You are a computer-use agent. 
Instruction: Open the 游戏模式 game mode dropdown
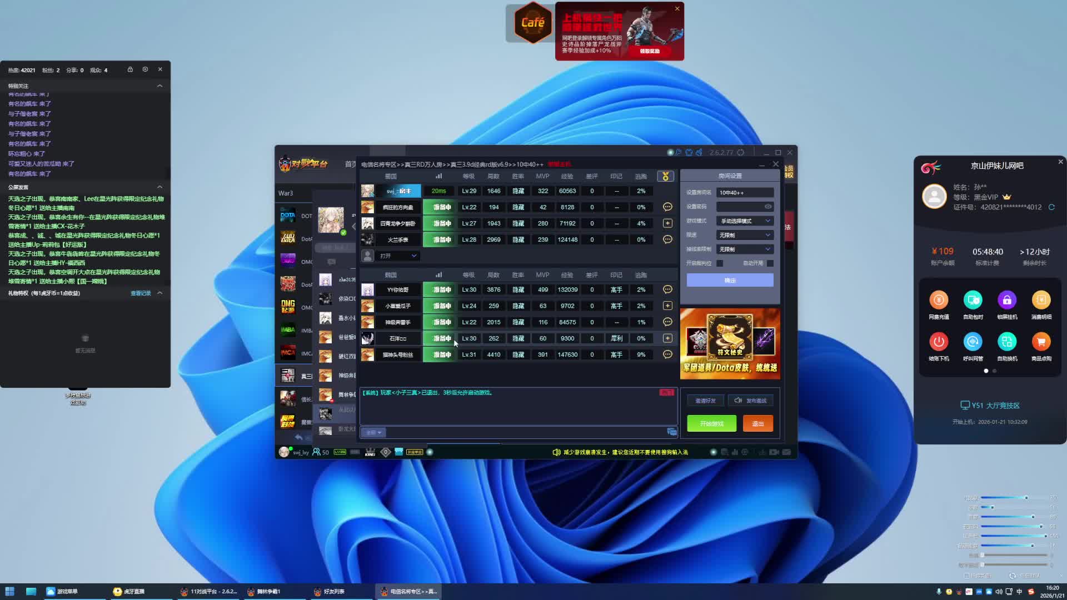click(745, 221)
